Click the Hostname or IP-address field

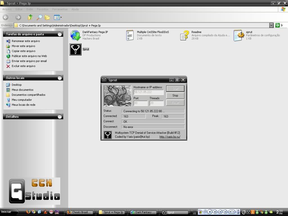(x=148, y=92)
